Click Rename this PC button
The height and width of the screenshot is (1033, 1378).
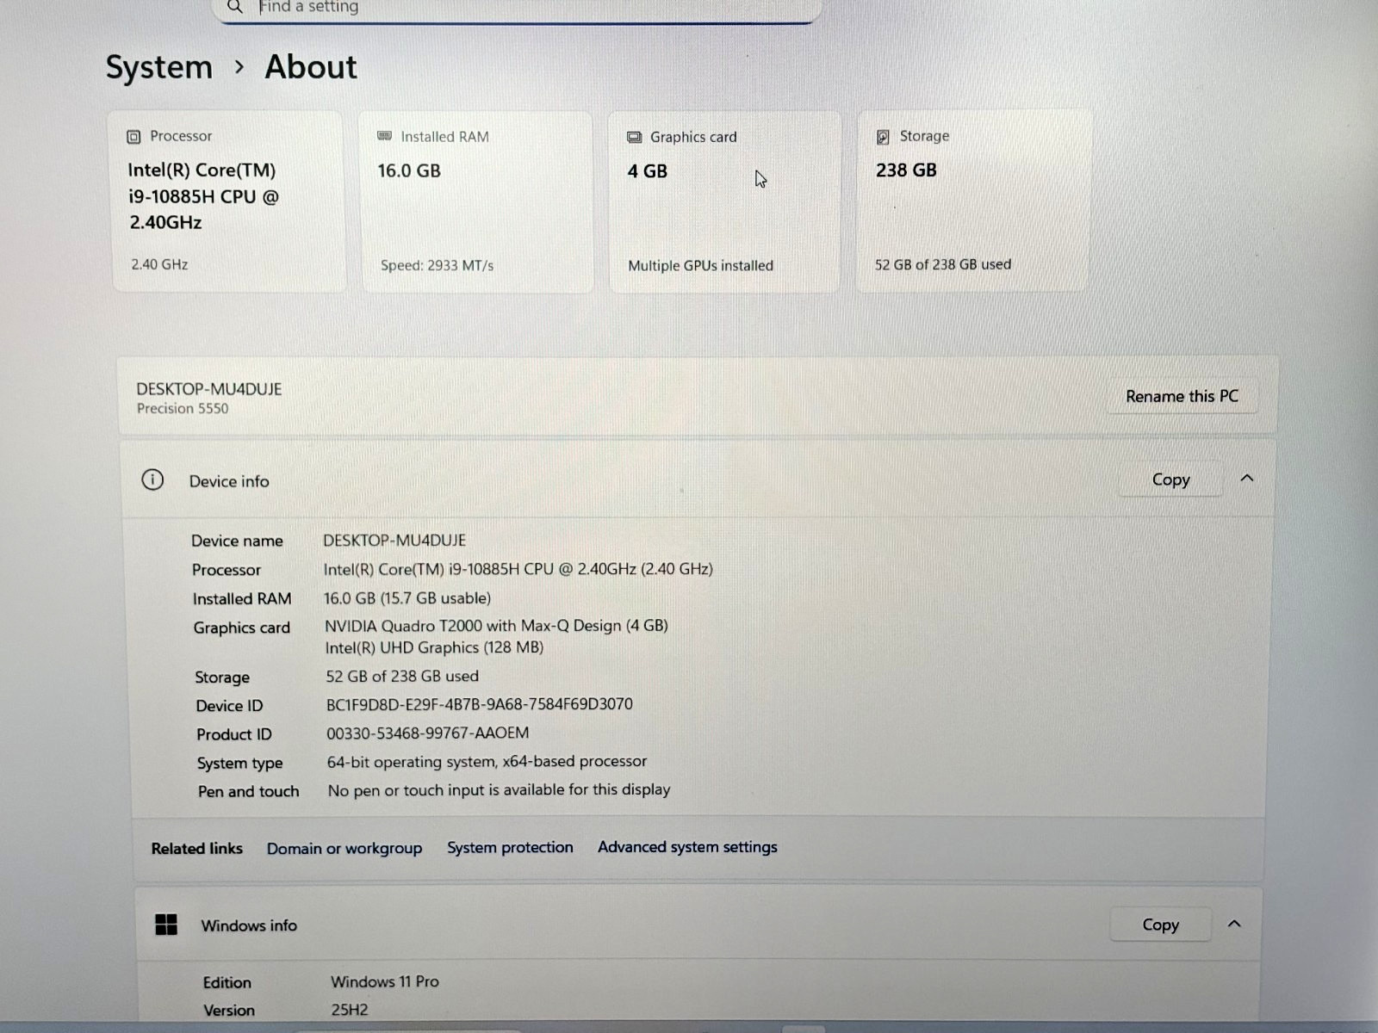click(1182, 396)
